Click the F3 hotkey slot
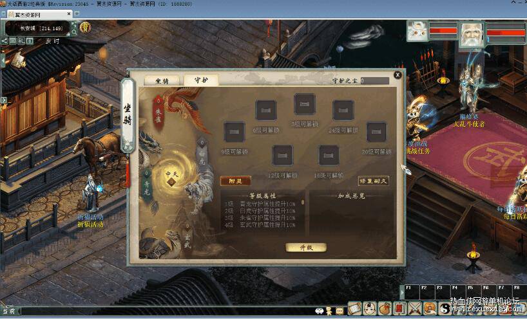This screenshot has height=319, width=527. 443,292
